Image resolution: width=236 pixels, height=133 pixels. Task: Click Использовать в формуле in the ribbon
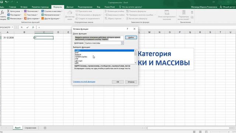(x=88, y=15)
